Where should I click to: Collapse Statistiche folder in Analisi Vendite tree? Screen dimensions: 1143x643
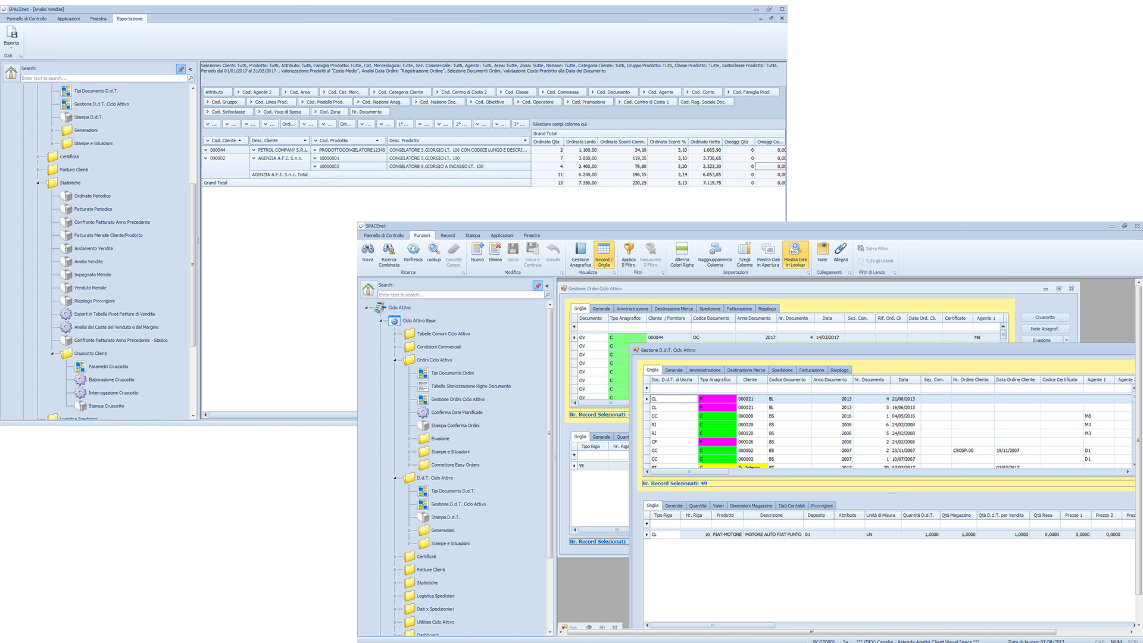(38, 183)
